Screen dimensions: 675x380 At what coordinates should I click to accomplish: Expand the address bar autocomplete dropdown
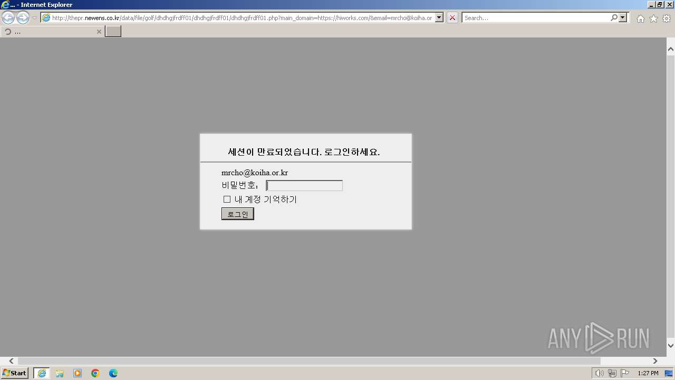[x=439, y=18]
